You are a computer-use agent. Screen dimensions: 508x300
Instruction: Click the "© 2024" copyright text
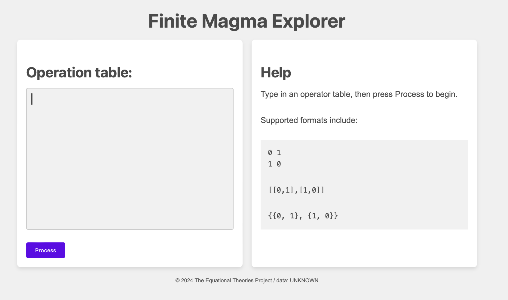click(x=184, y=280)
